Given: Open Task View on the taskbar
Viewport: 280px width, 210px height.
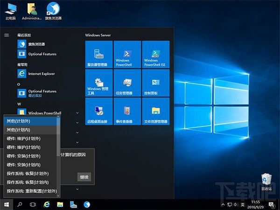Looking at the screenshot, I should pyautogui.click(x=33, y=204).
